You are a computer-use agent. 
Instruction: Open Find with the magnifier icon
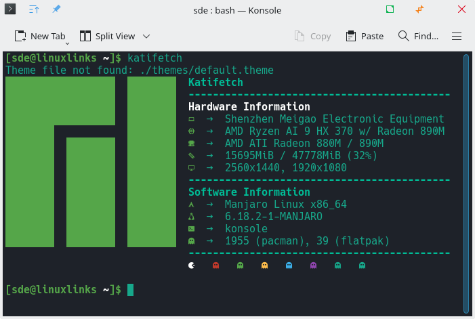pyautogui.click(x=403, y=36)
